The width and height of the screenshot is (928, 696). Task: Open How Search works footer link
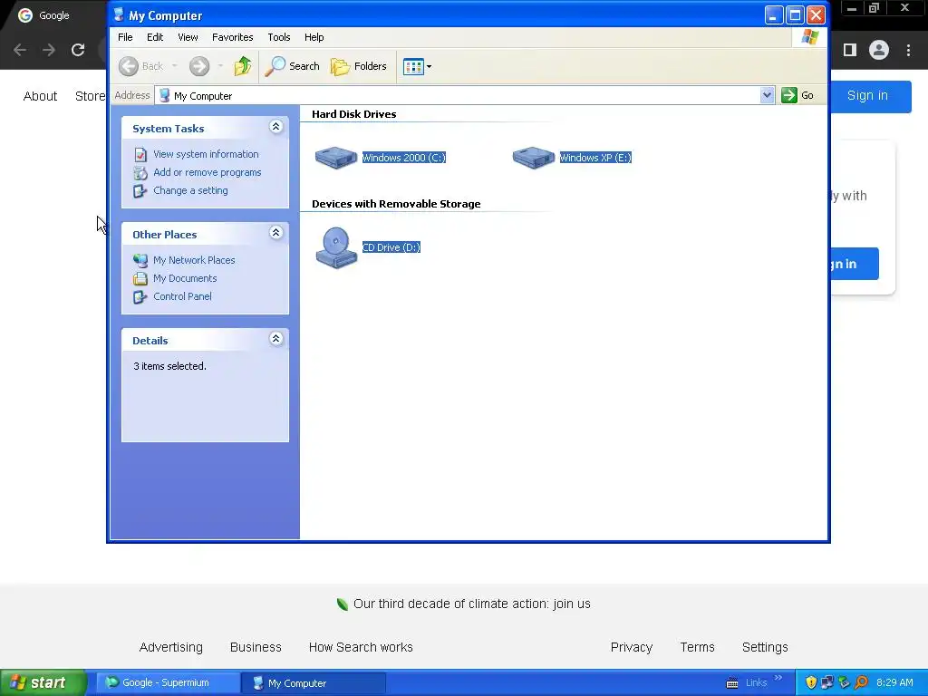point(361,647)
